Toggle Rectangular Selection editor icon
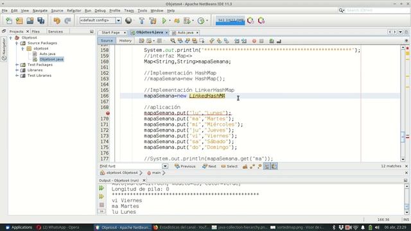 point(202,41)
